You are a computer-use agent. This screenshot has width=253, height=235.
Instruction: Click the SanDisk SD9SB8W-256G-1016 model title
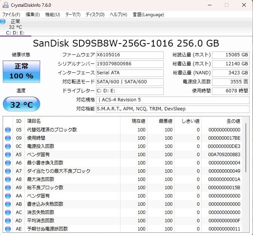coord(126,43)
